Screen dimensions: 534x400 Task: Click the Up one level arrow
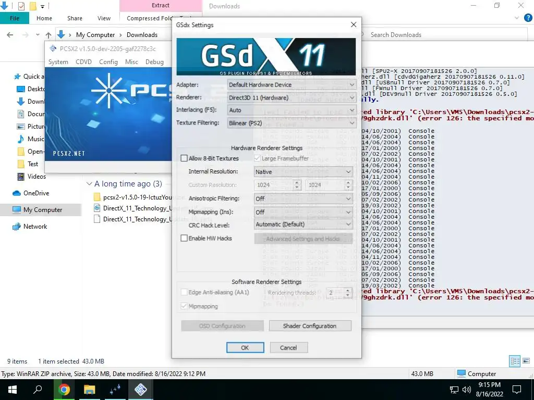pos(48,35)
